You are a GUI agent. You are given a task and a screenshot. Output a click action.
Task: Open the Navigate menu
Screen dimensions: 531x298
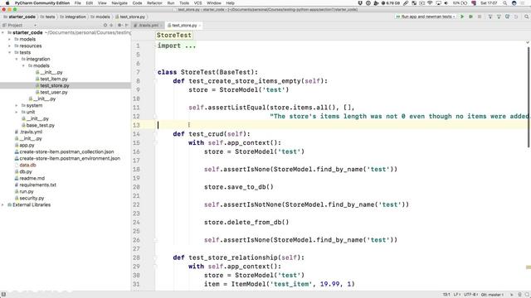pyautogui.click(x=119, y=3)
